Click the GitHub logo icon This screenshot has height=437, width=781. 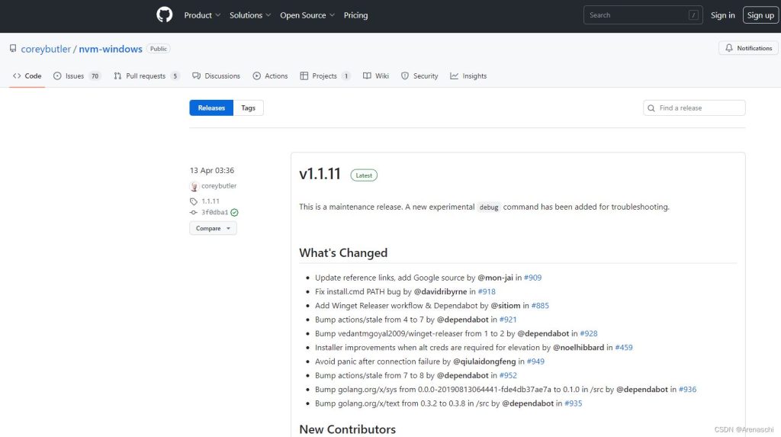tap(164, 15)
